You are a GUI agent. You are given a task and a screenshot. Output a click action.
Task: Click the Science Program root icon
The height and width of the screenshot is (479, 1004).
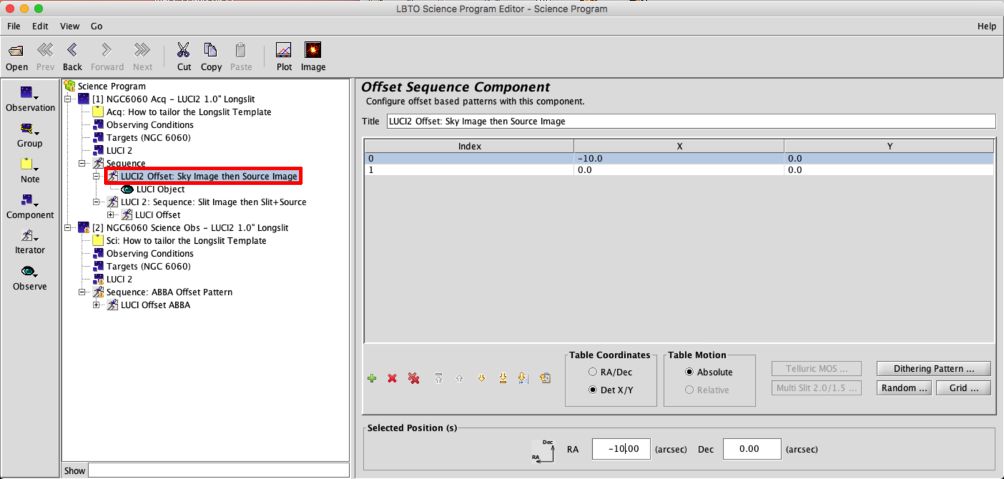click(69, 86)
